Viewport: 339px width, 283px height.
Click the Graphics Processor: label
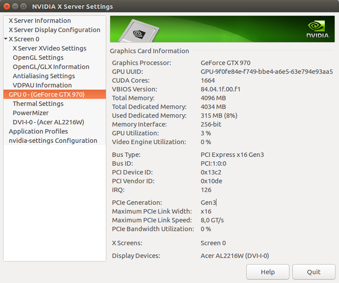pos(141,63)
